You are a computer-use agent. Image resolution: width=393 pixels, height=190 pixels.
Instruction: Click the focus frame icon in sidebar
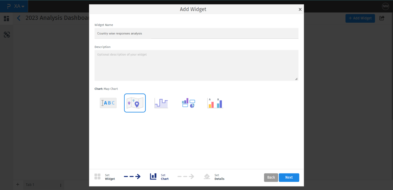point(7,35)
